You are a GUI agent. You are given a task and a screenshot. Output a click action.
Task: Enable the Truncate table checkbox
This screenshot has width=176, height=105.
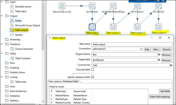click(x=93, y=69)
